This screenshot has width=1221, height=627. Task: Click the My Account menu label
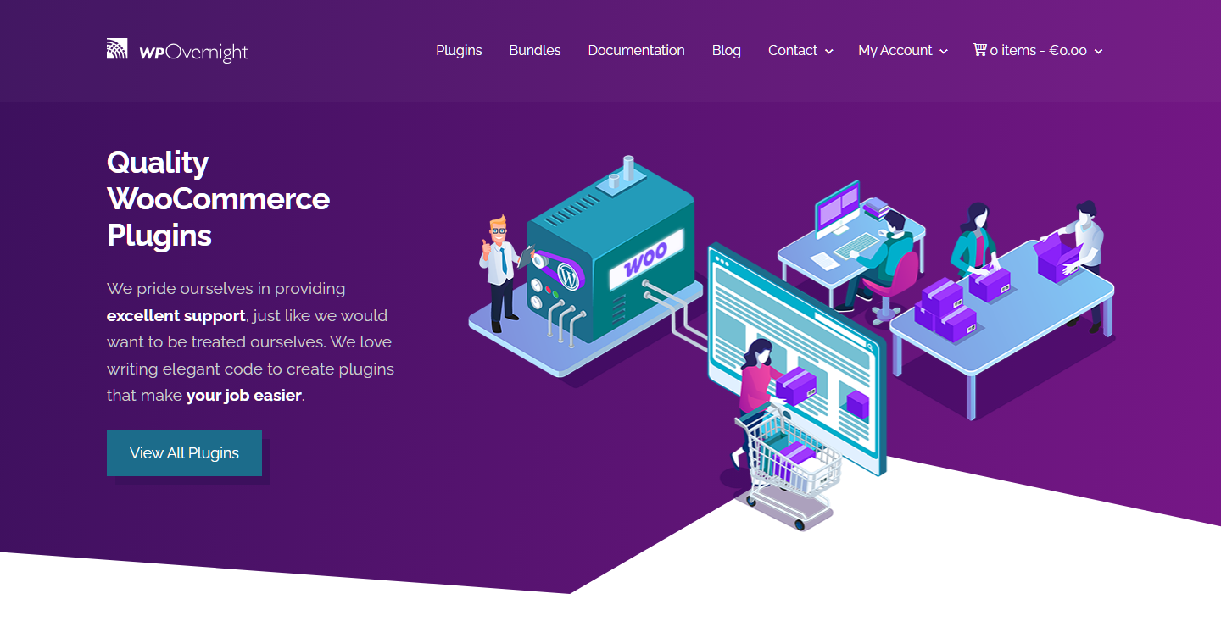(895, 51)
